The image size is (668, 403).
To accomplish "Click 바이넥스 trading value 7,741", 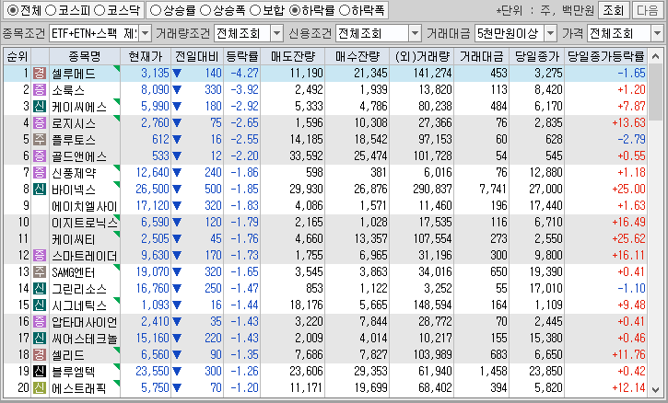I will tap(493, 189).
